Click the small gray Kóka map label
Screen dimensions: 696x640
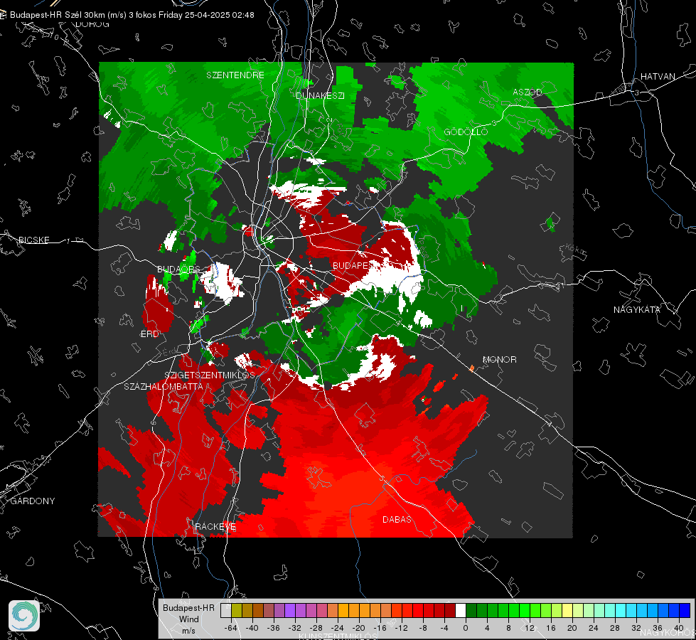(574, 250)
